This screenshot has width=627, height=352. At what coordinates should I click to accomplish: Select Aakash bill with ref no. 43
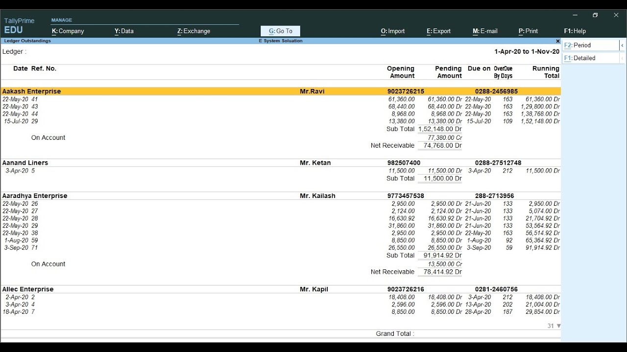[x=281, y=107]
